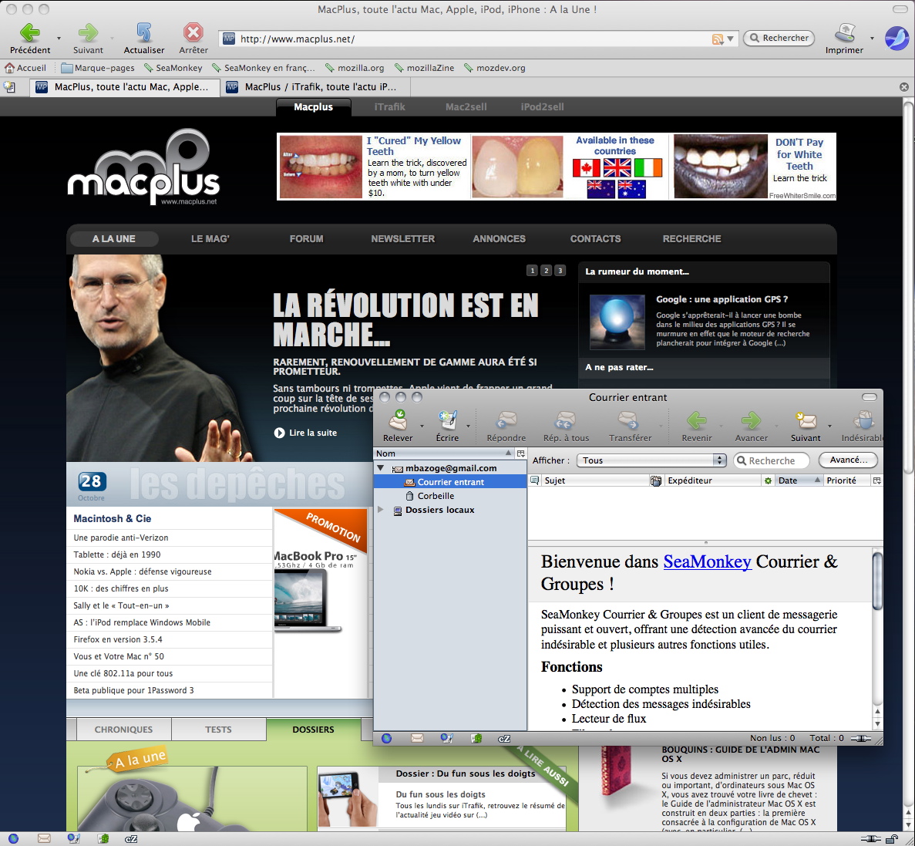Image resolution: width=915 pixels, height=846 pixels.
Task: Collapse the mbazoge@gmail.com account tree
Action: [381, 467]
